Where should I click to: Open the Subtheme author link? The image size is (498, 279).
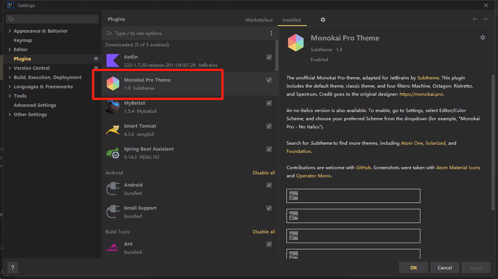[x=428, y=78]
